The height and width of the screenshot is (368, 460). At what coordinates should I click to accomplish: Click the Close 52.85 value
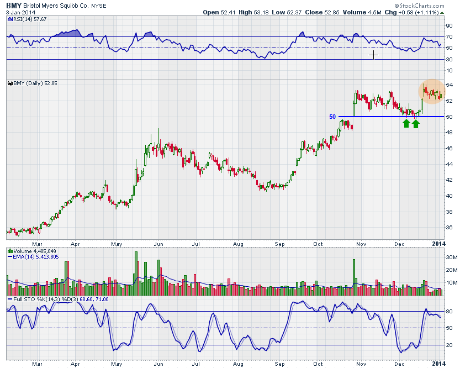pyautogui.click(x=322, y=12)
